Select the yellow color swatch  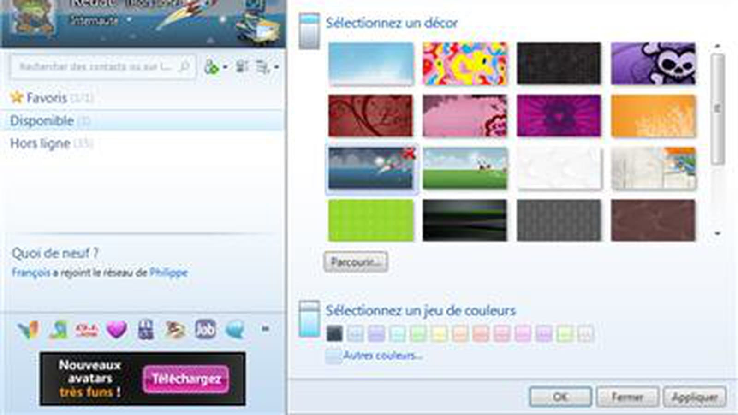(439, 333)
